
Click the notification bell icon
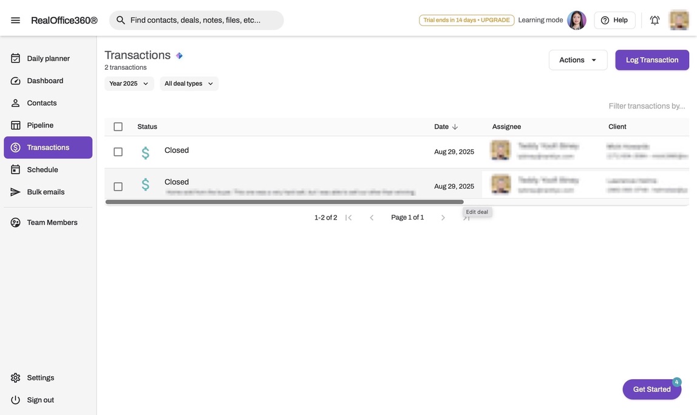[654, 20]
